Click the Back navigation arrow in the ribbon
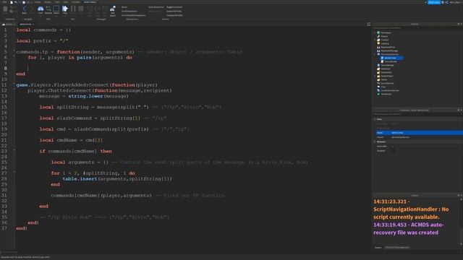463x260 pixels. 24,9
